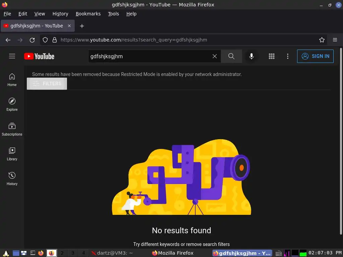Switch to workspace 2

click(x=62, y=253)
